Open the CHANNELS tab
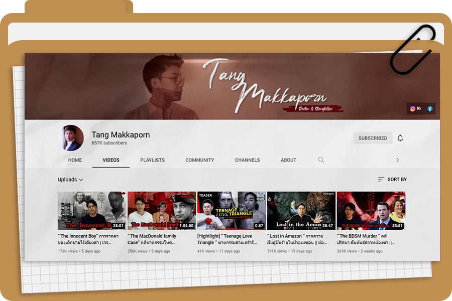The width and height of the screenshot is (452, 301). (247, 160)
